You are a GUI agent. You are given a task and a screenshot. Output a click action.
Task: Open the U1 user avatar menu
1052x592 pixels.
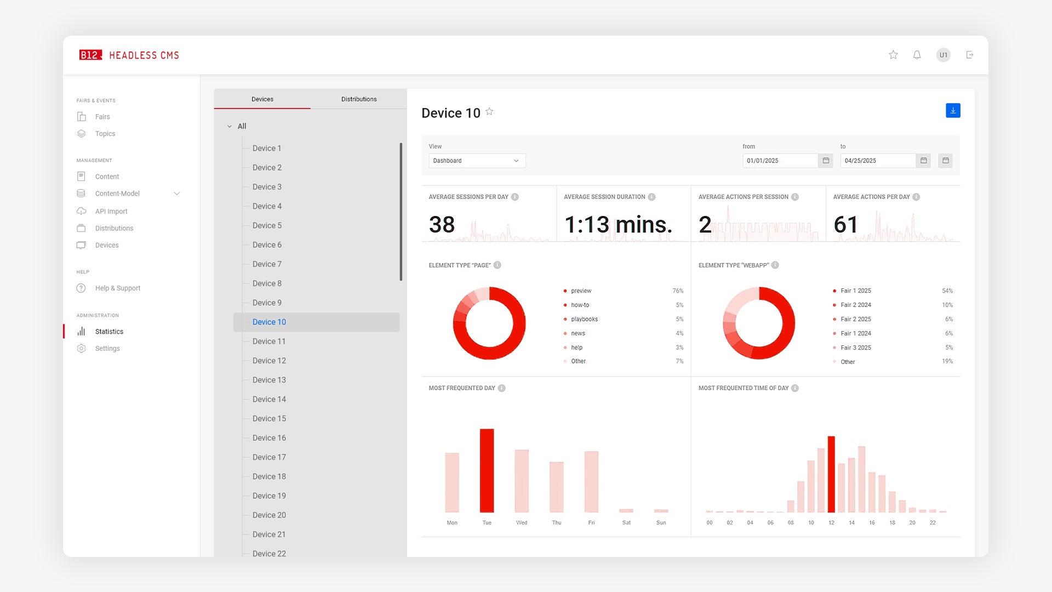pyautogui.click(x=943, y=55)
